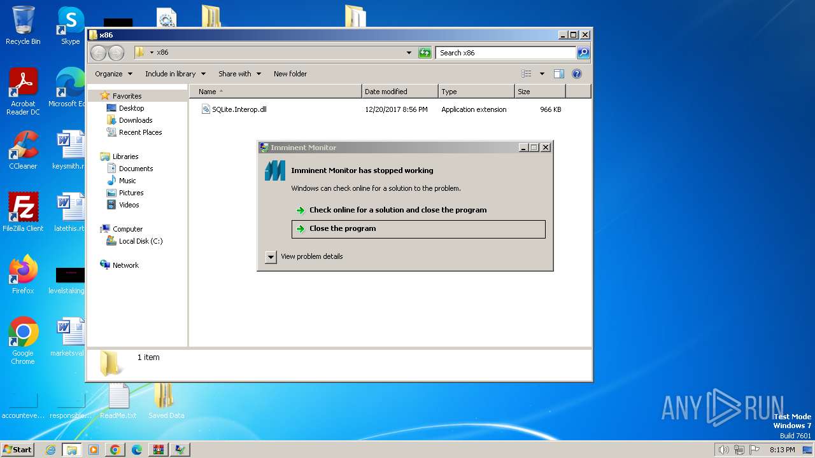Click the Start button
Screen dimensions: 815x458
pos(17,450)
